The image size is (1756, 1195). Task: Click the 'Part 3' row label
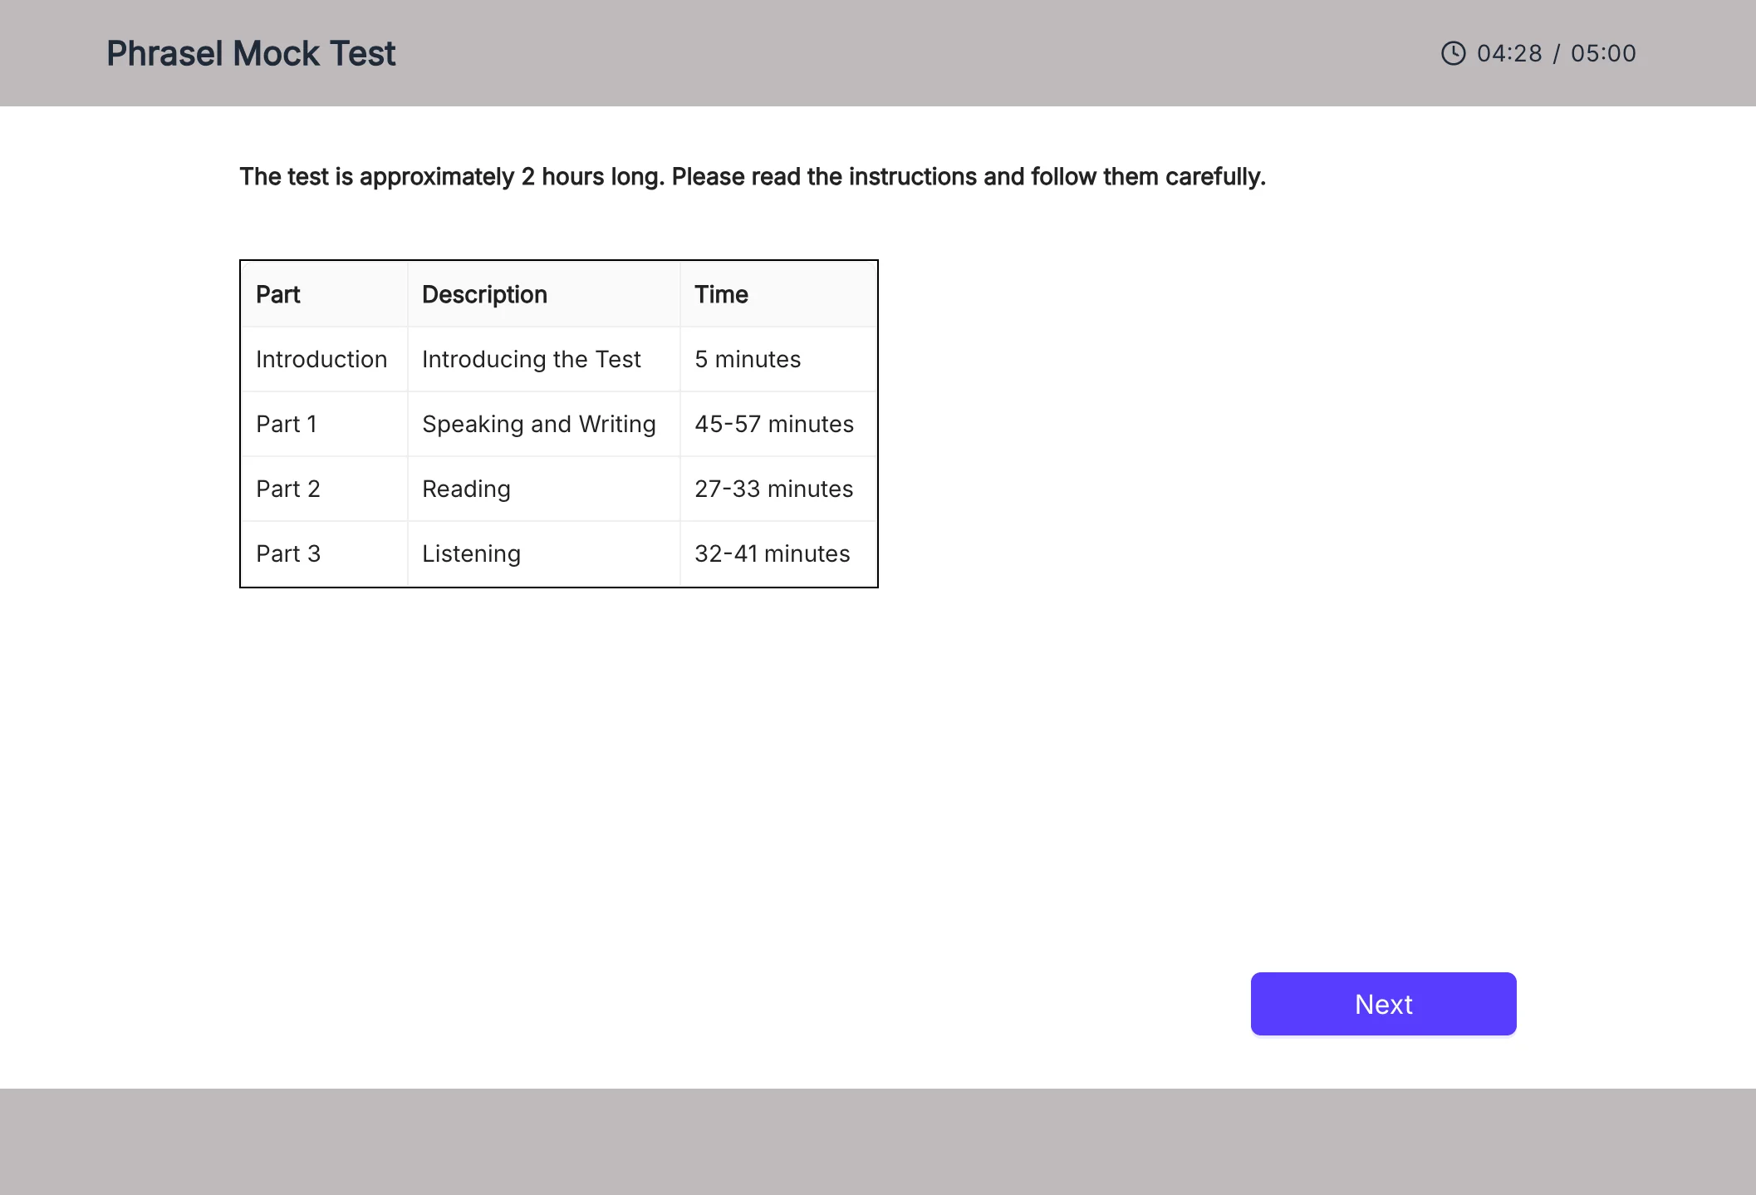[324, 553]
